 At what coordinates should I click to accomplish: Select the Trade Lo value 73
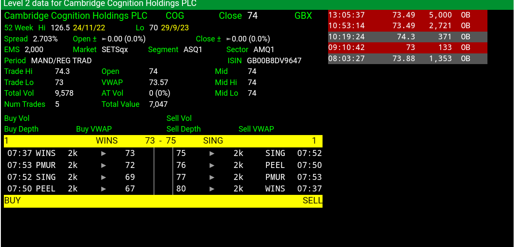point(59,82)
